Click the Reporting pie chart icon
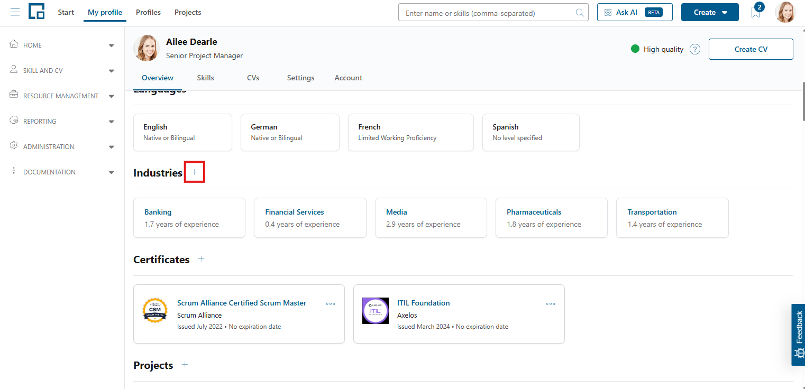The image size is (805, 389). click(14, 121)
